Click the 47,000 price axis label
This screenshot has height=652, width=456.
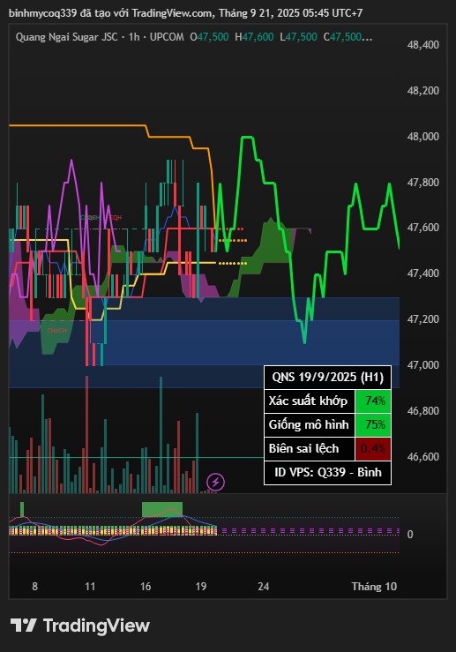point(422,364)
